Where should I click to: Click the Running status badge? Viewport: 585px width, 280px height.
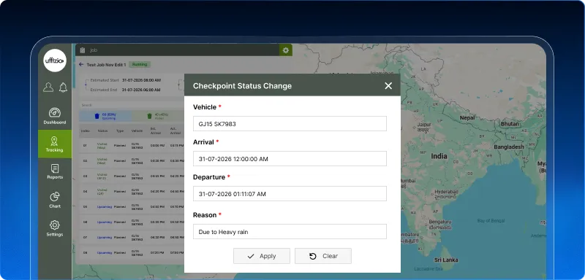(140, 64)
